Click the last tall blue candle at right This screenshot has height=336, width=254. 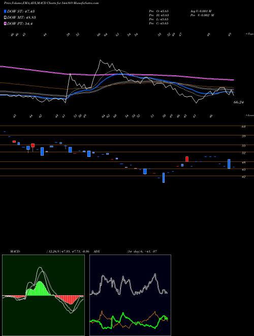229,164
